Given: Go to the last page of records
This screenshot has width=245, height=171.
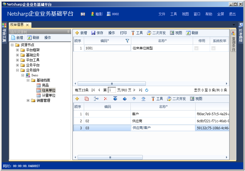Looking at the screenshot, I should click(x=141, y=90).
